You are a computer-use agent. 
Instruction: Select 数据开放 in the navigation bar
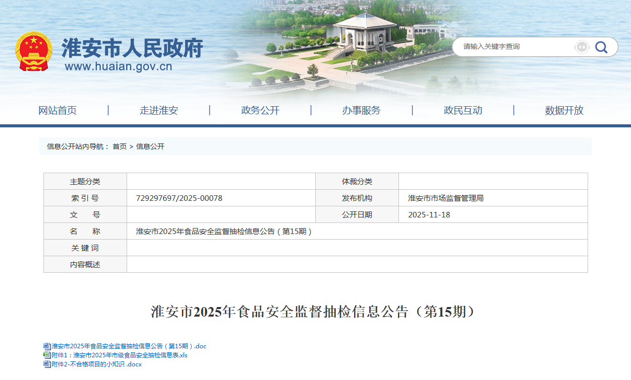(564, 111)
